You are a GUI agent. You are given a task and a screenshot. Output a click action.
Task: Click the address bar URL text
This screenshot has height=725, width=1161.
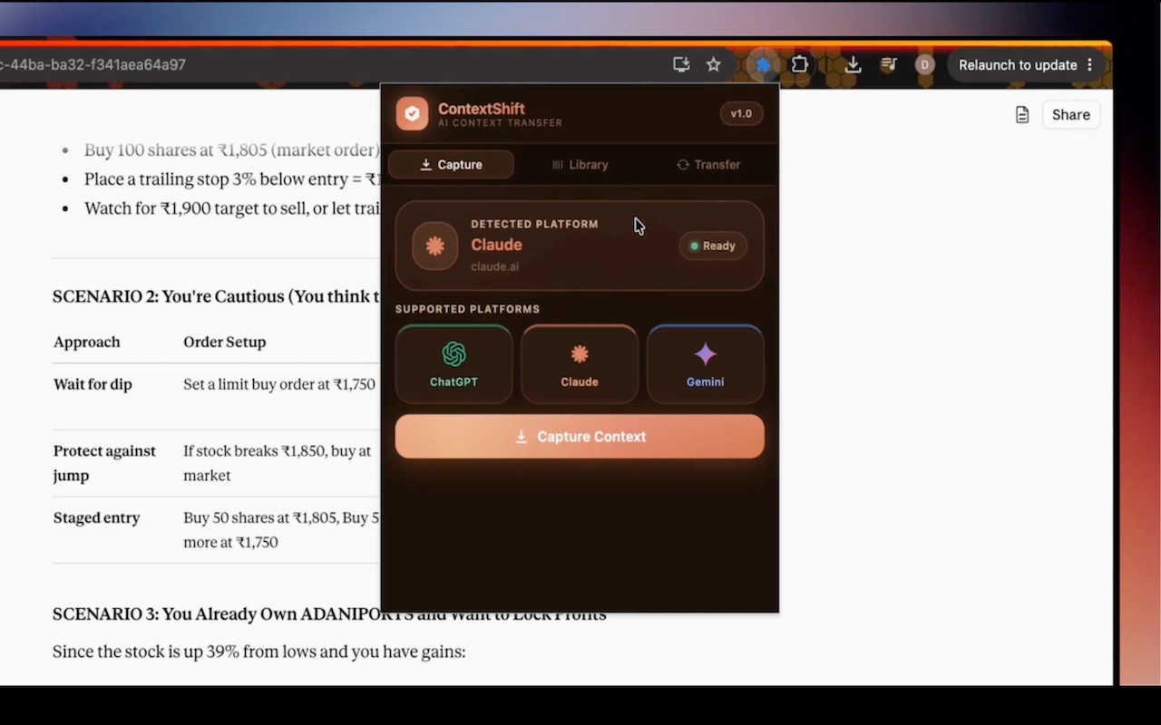(x=93, y=65)
